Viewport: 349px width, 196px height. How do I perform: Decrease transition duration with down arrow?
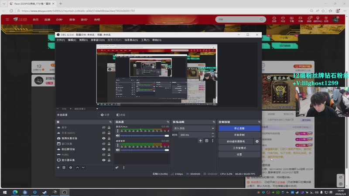point(213,136)
